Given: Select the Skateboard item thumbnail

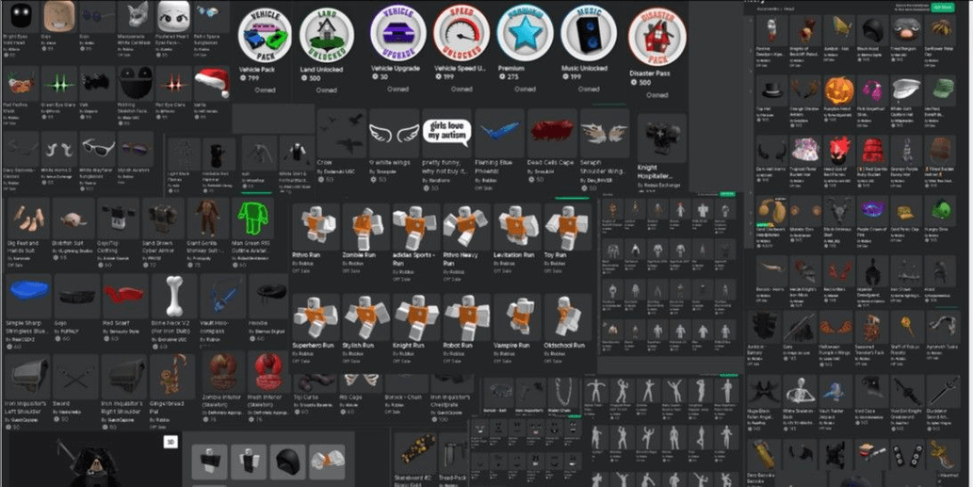Looking at the screenshot, I should point(414,452).
